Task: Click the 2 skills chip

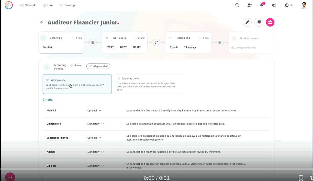Action: pos(174,47)
